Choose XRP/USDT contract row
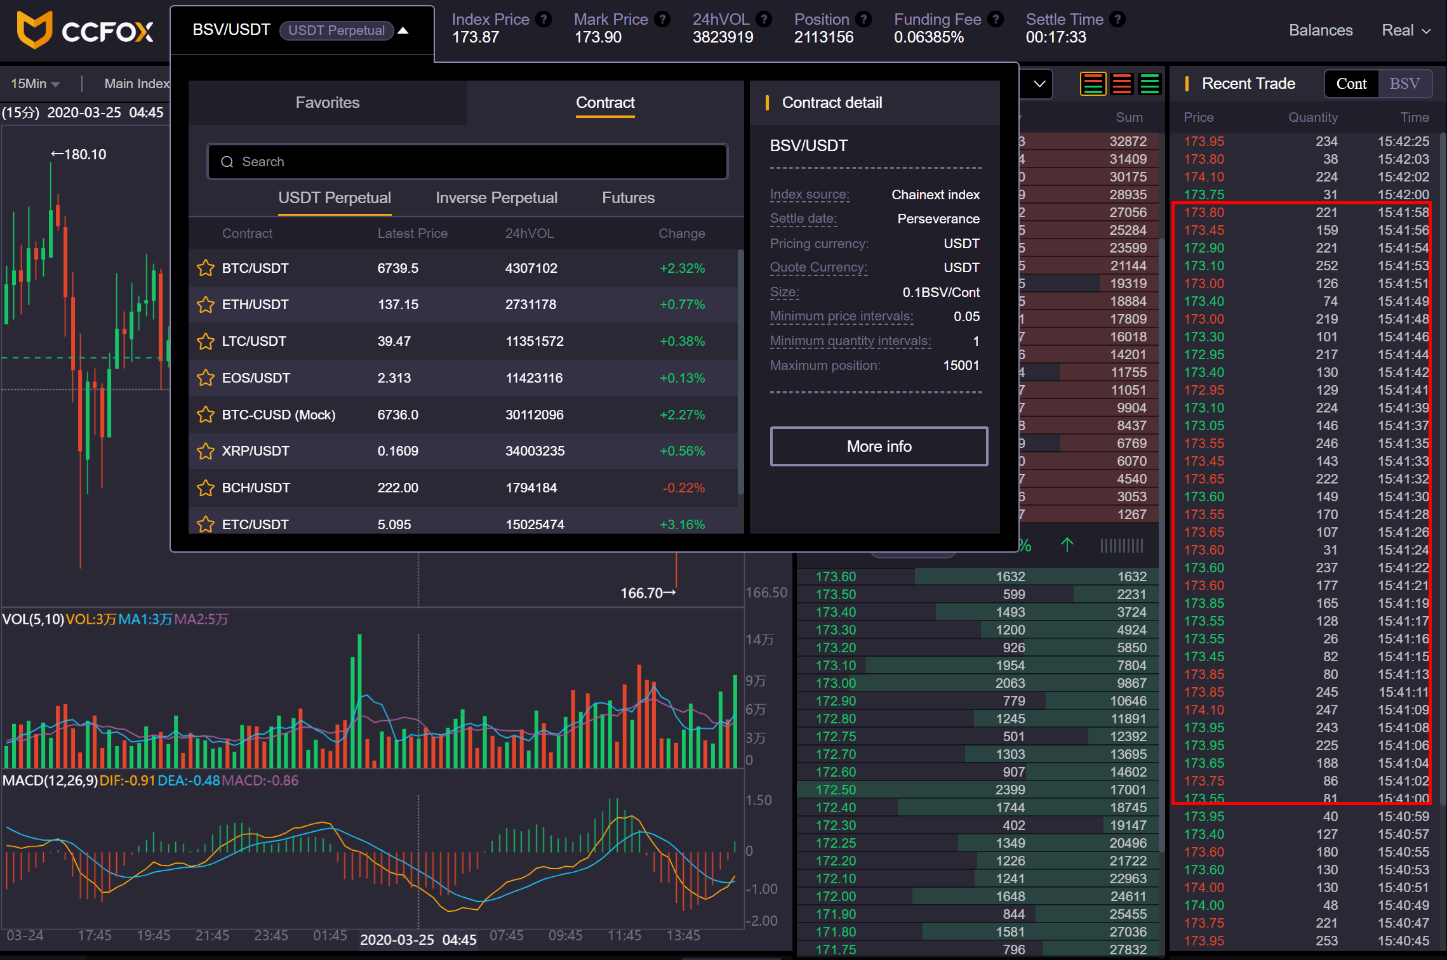The height and width of the screenshot is (960, 1447). point(463,451)
